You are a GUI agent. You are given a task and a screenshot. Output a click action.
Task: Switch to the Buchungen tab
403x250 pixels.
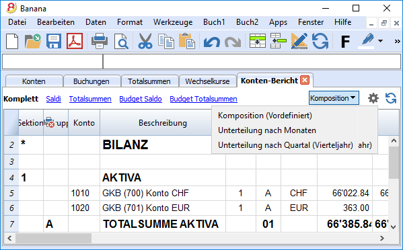(91, 81)
